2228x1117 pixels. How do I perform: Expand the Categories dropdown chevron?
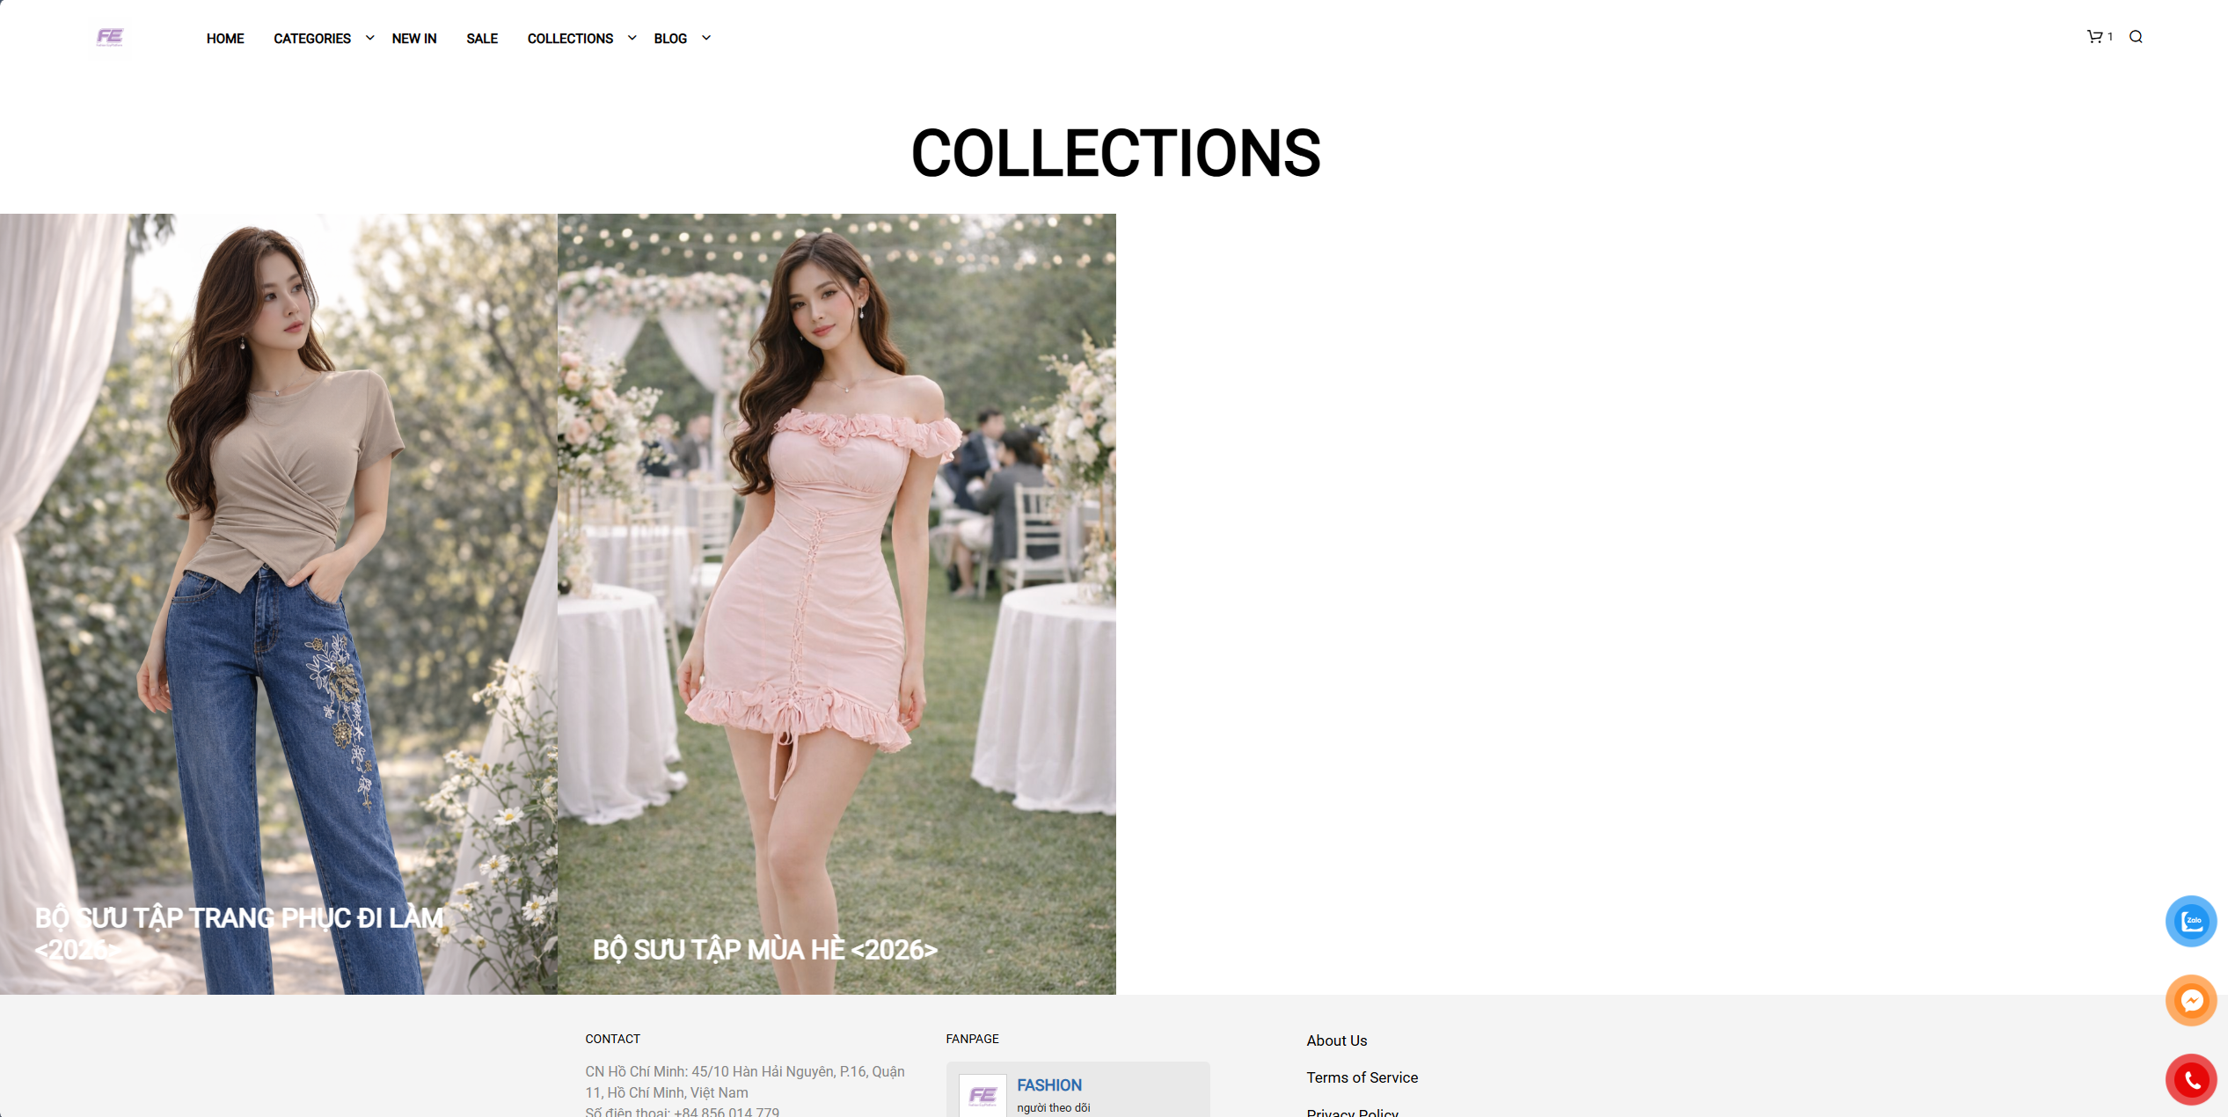369,38
